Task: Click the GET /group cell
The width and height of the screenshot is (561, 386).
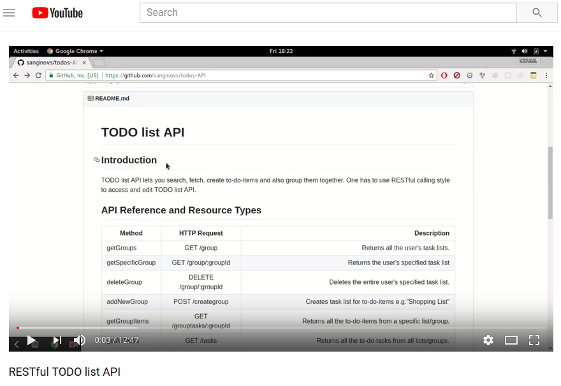Action: coord(201,248)
